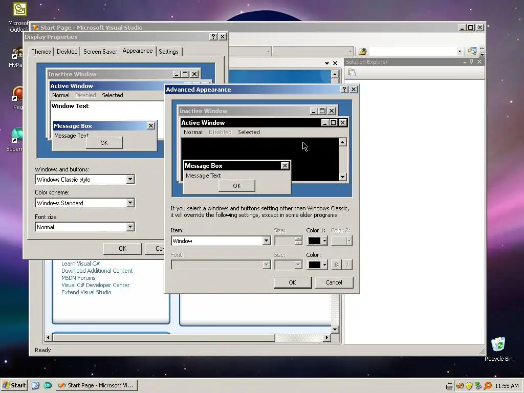Toggle Italic font button in Advanced Appearance
This screenshot has height=393, width=524.
pyautogui.click(x=347, y=265)
